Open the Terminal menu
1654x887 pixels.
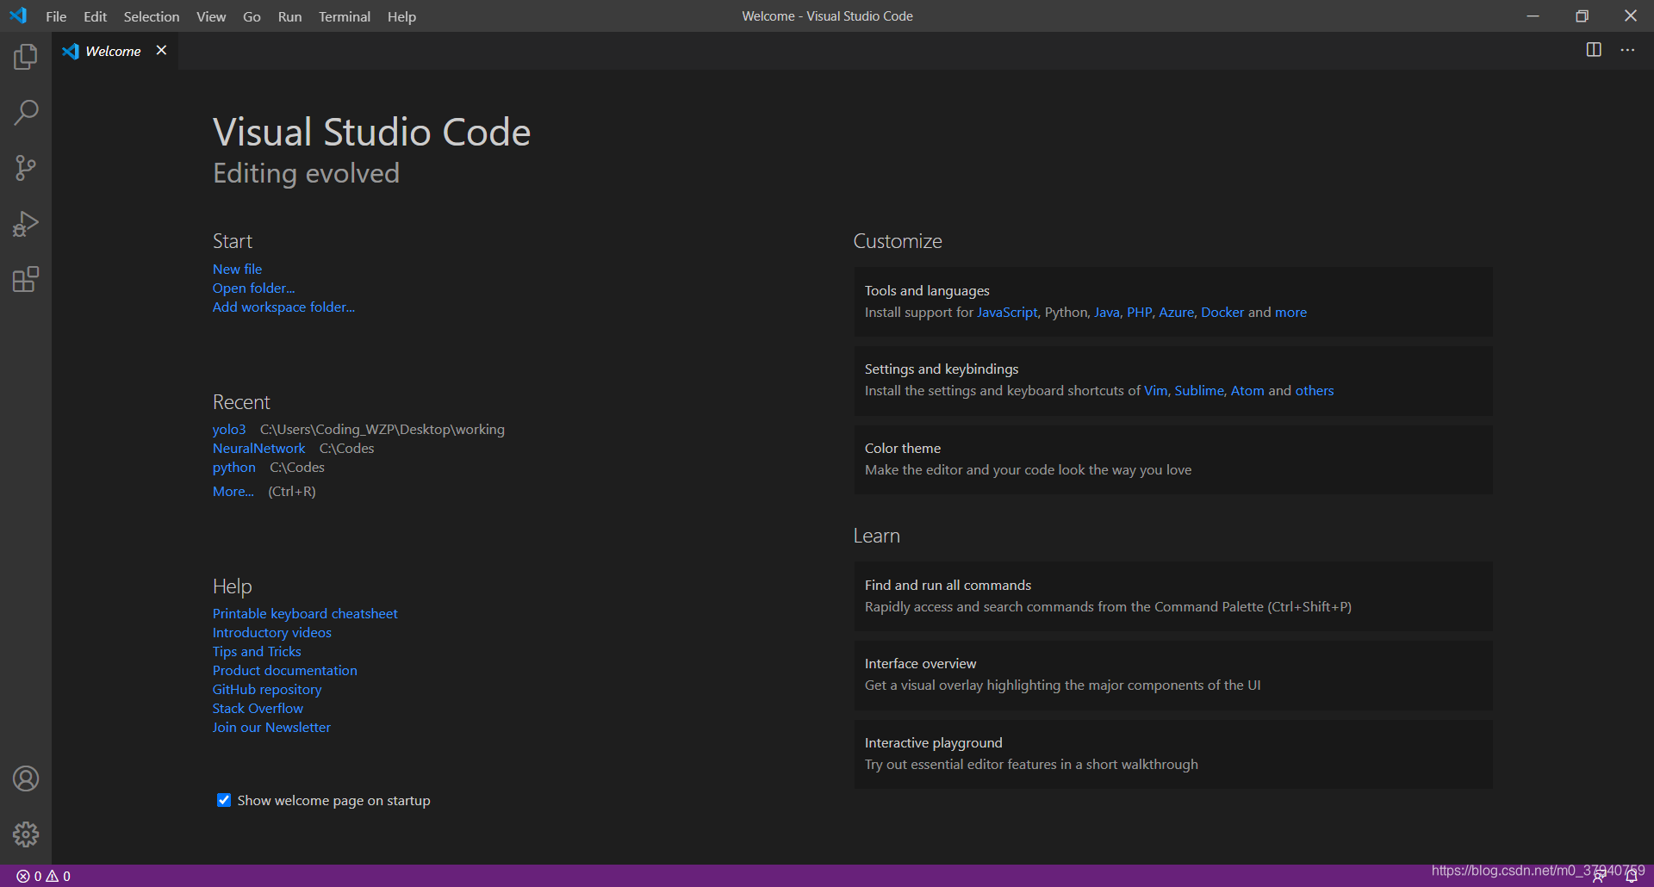[345, 16]
